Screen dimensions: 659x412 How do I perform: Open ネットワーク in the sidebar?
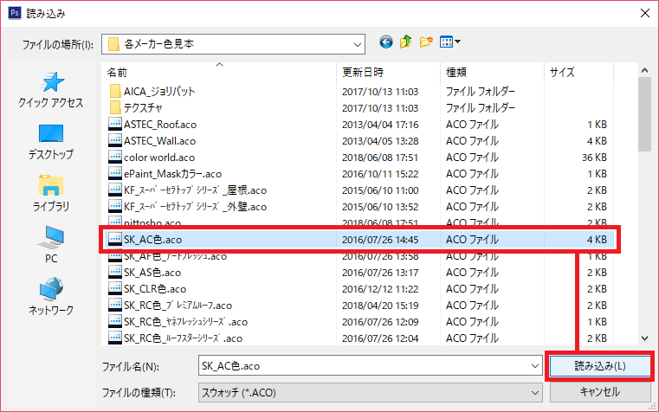(x=51, y=297)
